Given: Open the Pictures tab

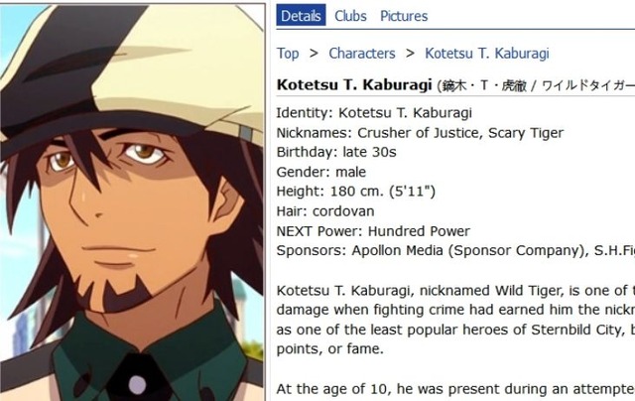Looking at the screenshot, I should coord(404,16).
